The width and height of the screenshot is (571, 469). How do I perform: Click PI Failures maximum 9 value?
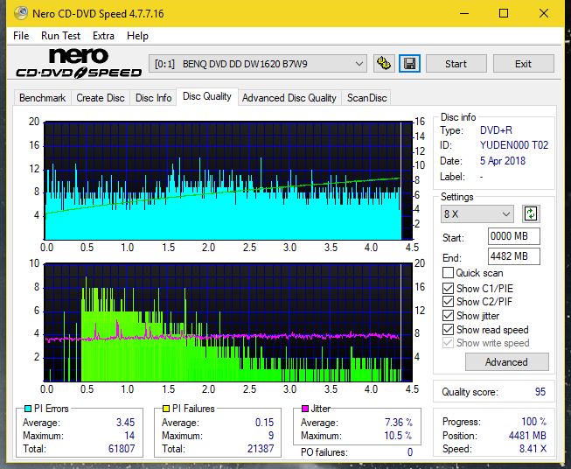[271, 436]
